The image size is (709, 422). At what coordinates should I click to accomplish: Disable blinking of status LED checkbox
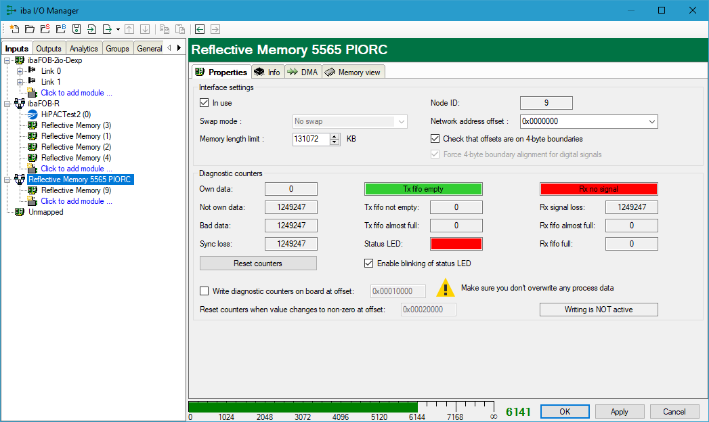tap(369, 263)
